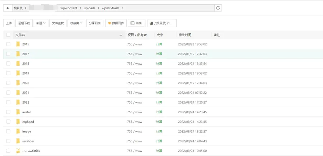
Task: Check the box for folder 2020
Action: pos(8,83)
